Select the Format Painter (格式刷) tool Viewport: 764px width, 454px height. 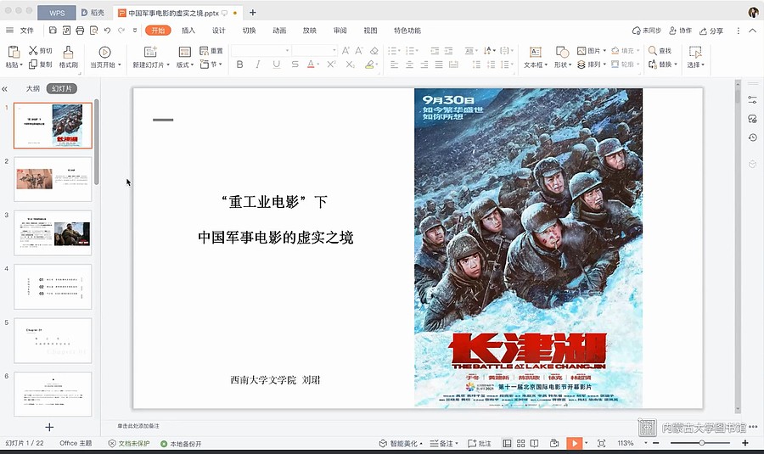(x=68, y=57)
